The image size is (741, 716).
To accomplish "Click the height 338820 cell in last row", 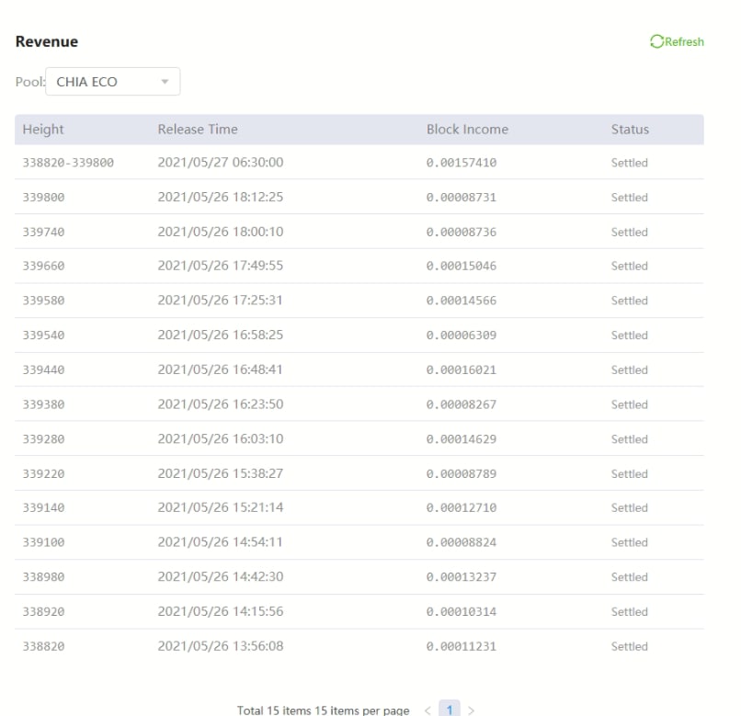I will point(42,646).
